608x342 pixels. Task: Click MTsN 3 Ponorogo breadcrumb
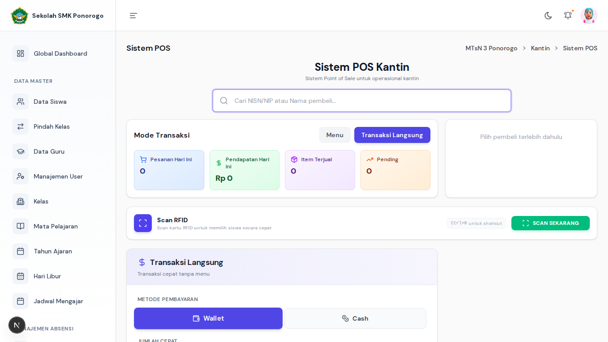491,48
